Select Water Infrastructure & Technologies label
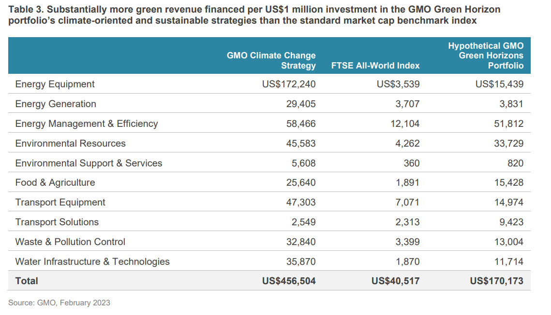The height and width of the screenshot is (315, 551). click(x=92, y=262)
